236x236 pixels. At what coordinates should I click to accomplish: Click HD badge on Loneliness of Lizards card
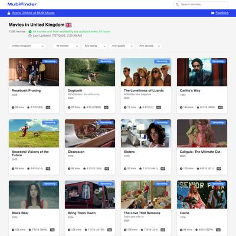click(159, 107)
